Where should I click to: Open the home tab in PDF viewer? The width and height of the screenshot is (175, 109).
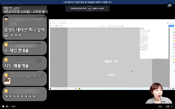50,23
